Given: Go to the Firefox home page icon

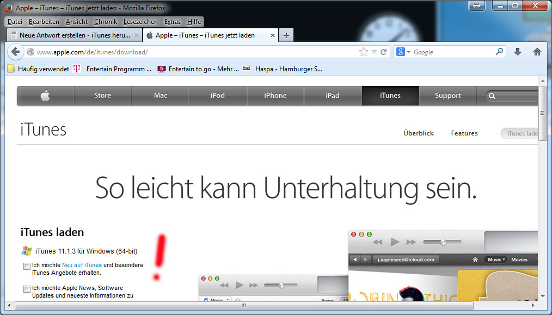Looking at the screenshot, I should [537, 52].
